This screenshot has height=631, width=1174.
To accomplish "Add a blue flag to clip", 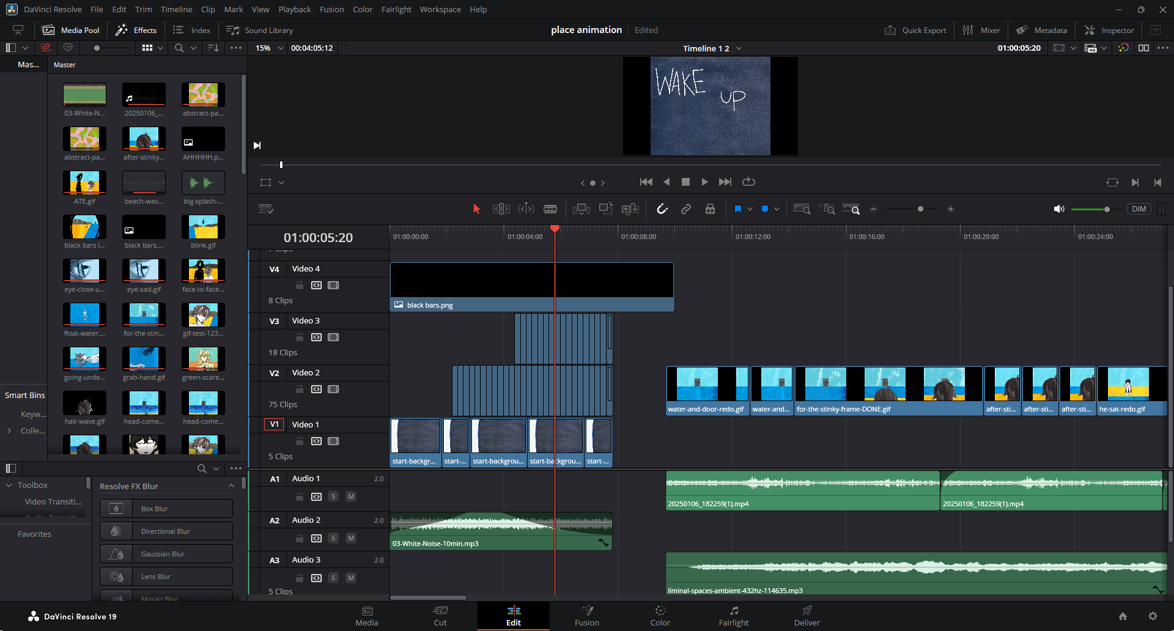I will tap(738, 209).
